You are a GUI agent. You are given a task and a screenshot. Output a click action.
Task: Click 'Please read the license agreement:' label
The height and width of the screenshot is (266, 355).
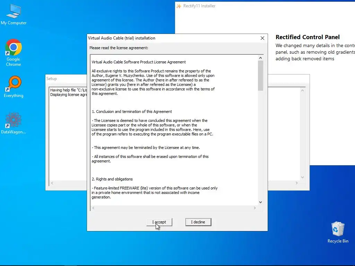pos(119,48)
